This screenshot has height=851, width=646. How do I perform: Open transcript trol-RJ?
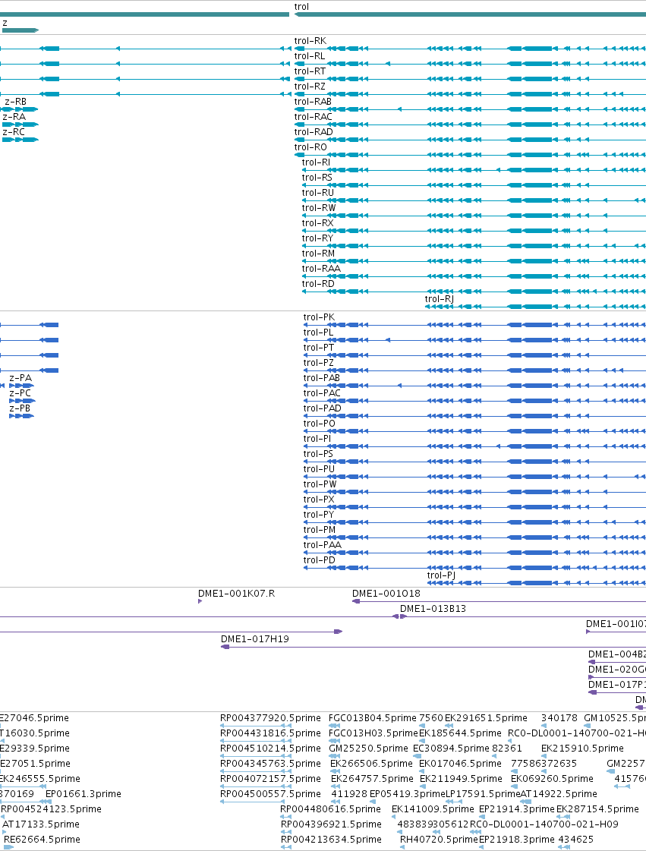point(440,299)
